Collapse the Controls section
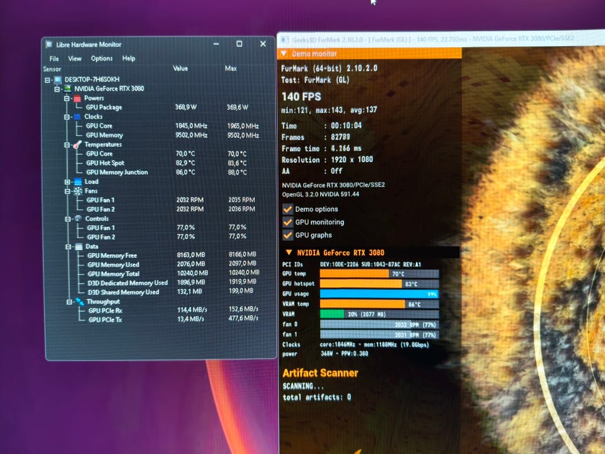Screen dimensions: 605x454 [68, 219]
